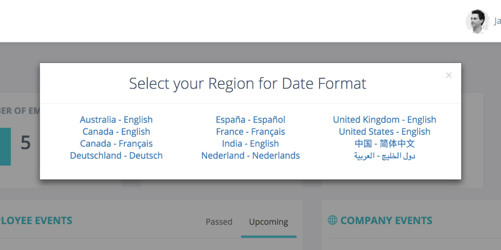Close the region selection dialog

click(449, 76)
